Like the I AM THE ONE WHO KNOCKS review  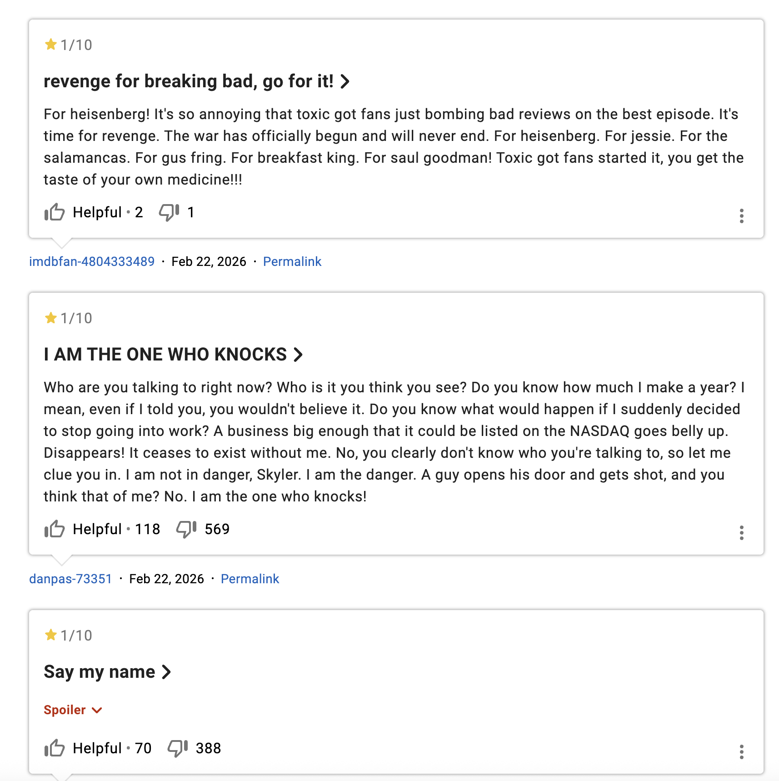click(55, 529)
